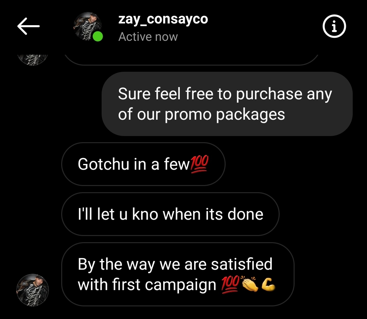The image size is (367, 319).
Task: Tap the partially visible message bubble at top
Action: (191, 60)
